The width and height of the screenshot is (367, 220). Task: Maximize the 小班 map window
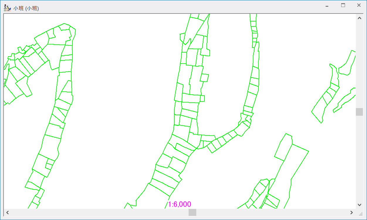point(343,5)
